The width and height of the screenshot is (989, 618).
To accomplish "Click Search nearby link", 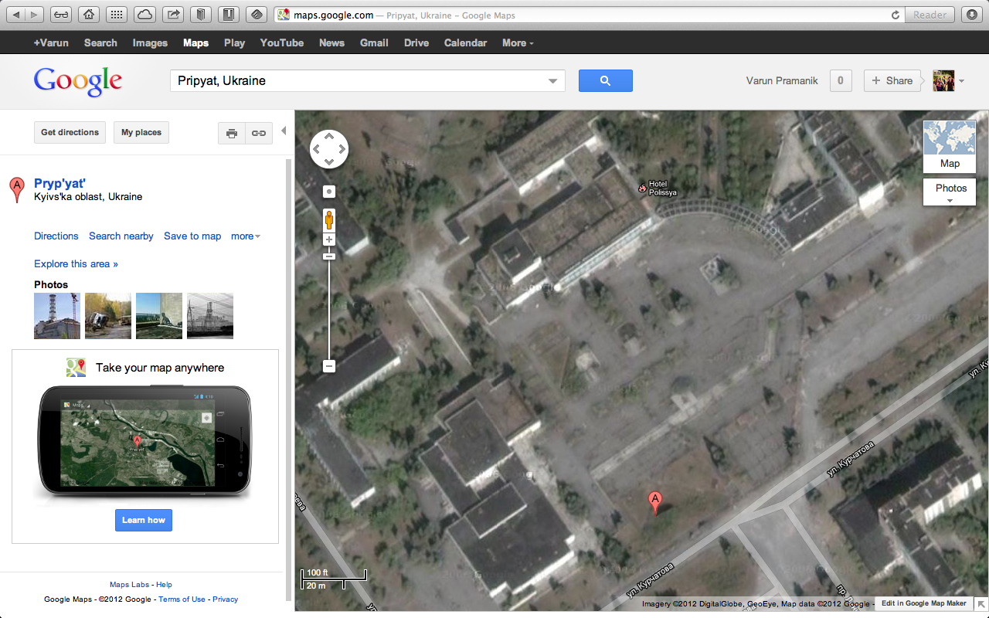I will click(x=121, y=236).
